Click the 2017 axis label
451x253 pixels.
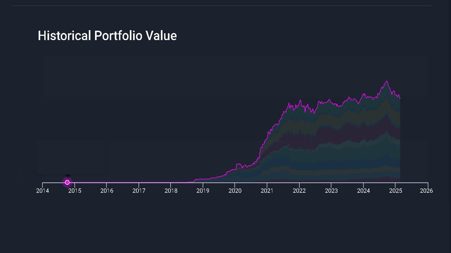pyautogui.click(x=139, y=191)
